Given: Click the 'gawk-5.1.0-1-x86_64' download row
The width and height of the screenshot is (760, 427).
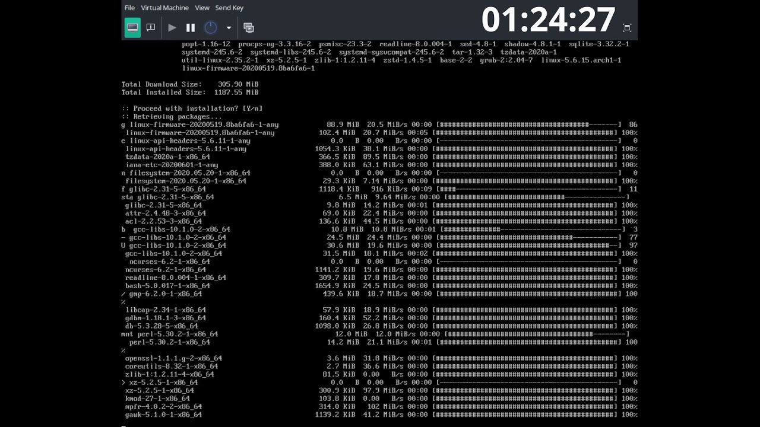Looking at the screenshot, I should [381, 415].
